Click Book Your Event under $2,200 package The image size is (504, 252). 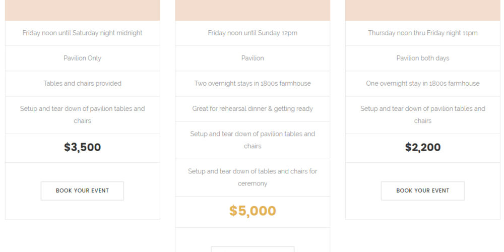(x=423, y=191)
